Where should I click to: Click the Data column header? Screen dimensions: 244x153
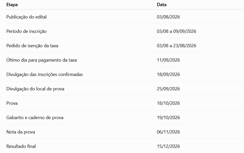[x=162, y=5]
